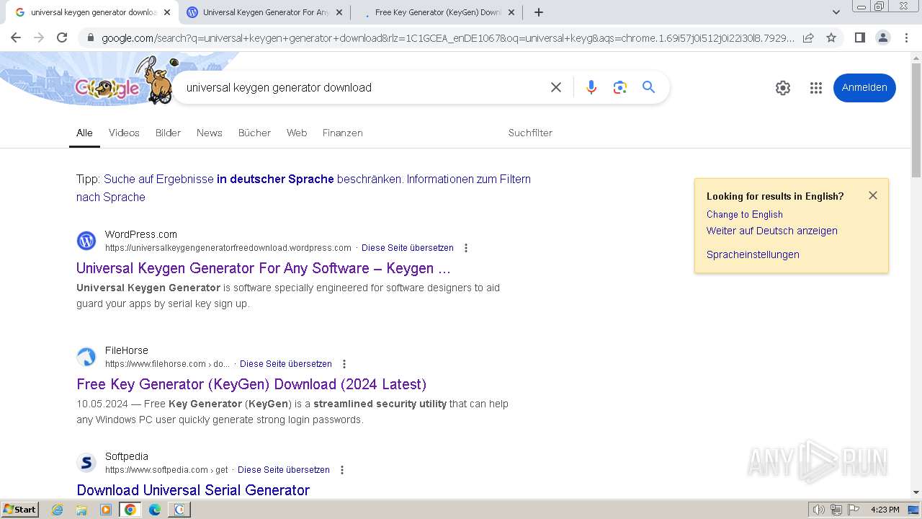Open network icon in system tray

click(x=836, y=510)
